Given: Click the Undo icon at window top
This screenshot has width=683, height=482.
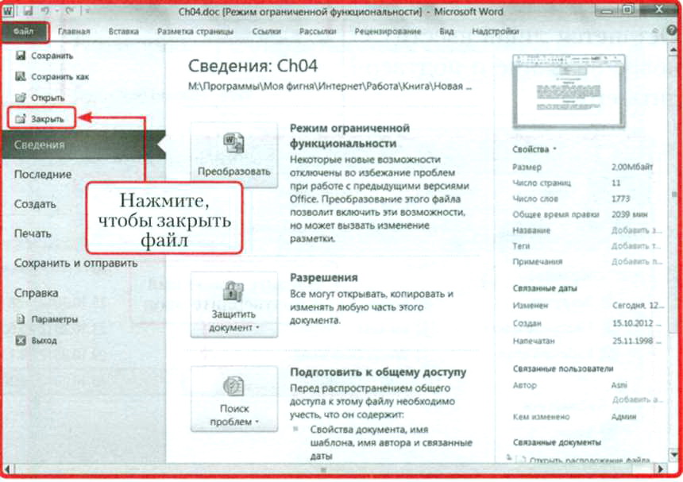Looking at the screenshot, I should click(x=46, y=10).
